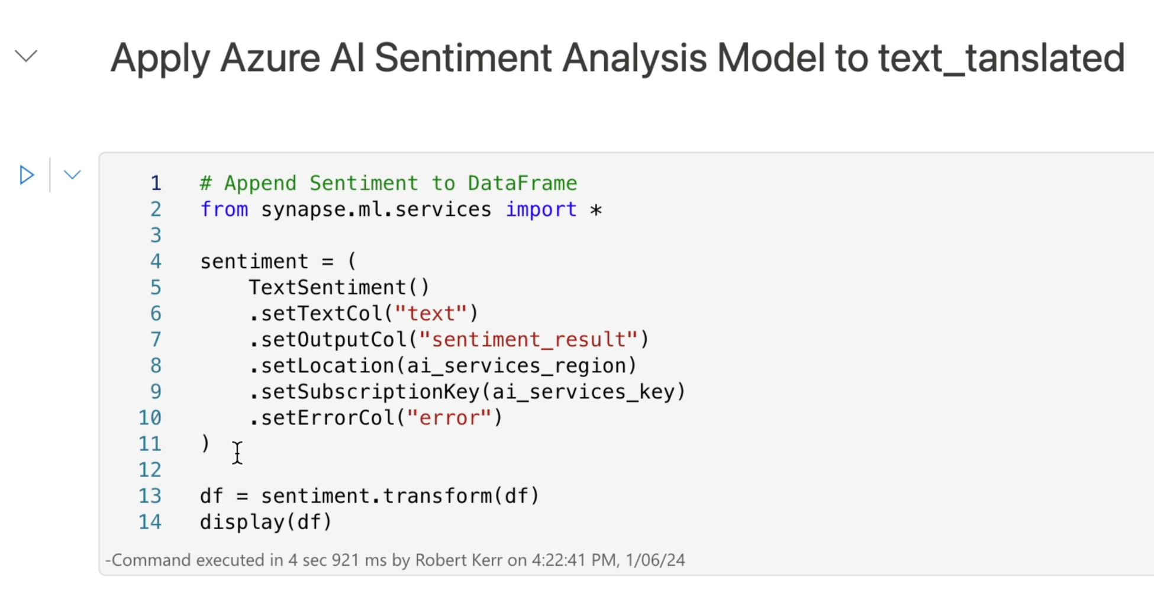The image size is (1154, 612).
Task: Click line number 4 in the gutter
Action: click(156, 262)
